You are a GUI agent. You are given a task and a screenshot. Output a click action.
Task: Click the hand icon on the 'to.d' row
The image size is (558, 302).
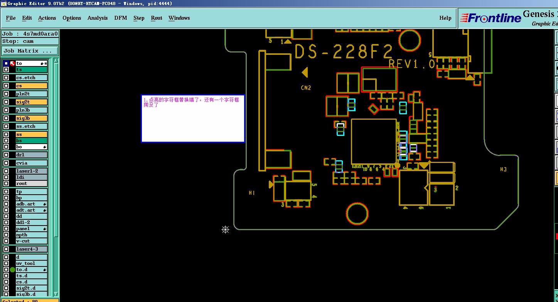click(x=45, y=270)
